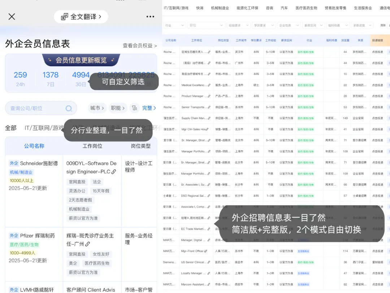390x293 pixels.
Task: Switch to 完整 mode
Action: [149, 108]
